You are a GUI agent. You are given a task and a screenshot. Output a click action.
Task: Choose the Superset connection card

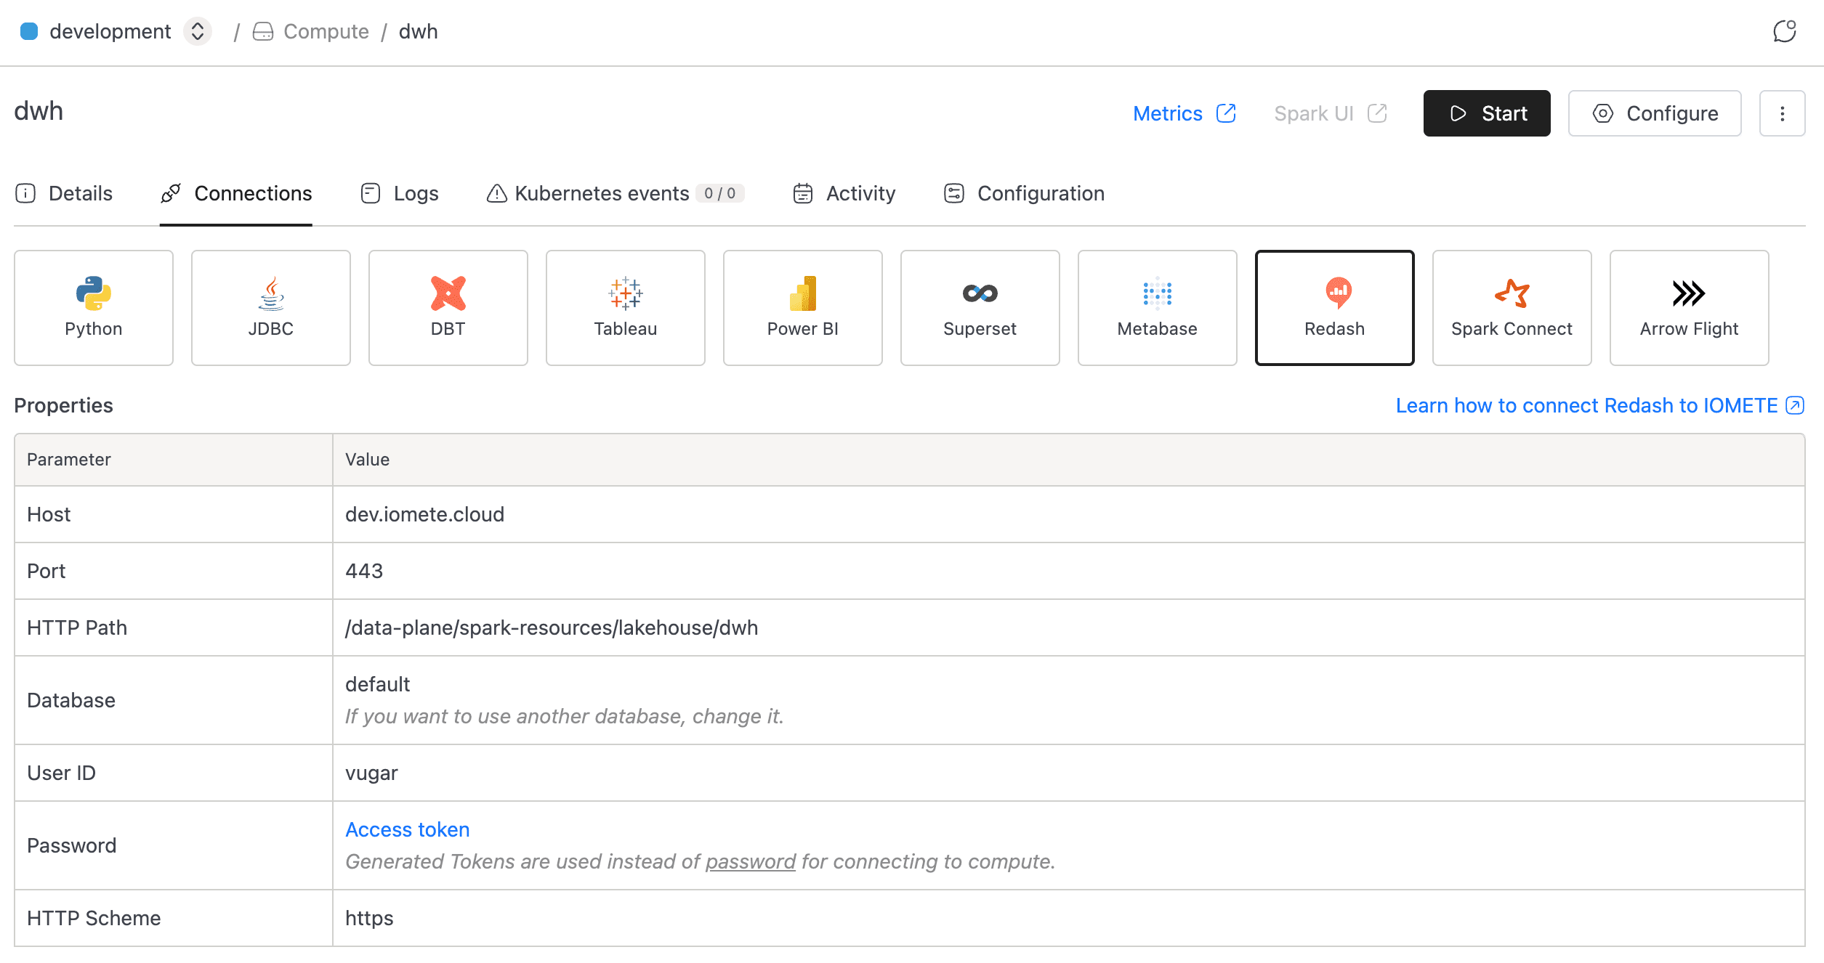(x=980, y=308)
